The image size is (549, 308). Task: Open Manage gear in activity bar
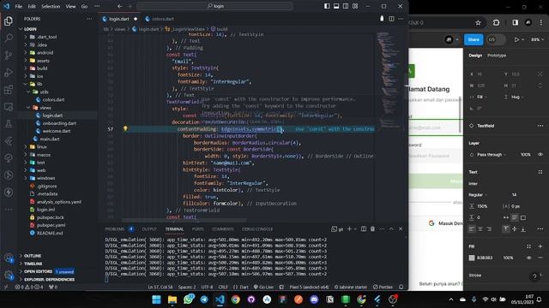[9, 275]
